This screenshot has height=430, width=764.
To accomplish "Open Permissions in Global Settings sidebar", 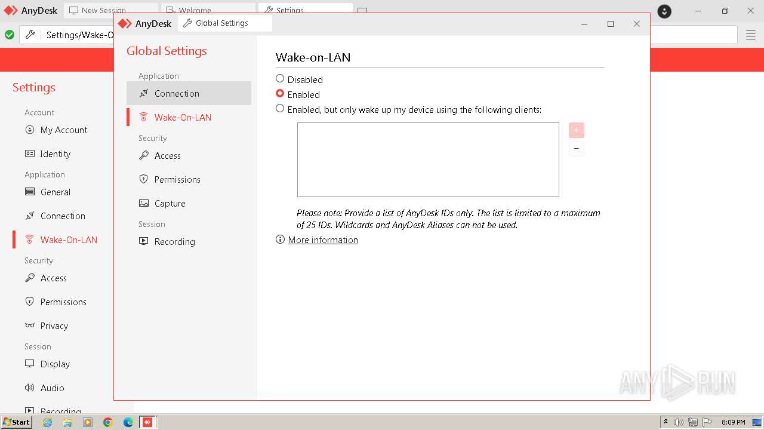I will click(x=189, y=179).
